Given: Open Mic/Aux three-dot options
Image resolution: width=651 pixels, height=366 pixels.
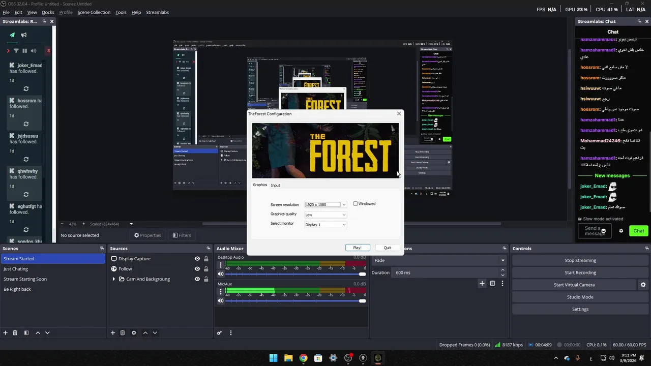Looking at the screenshot, I should coord(221,292).
